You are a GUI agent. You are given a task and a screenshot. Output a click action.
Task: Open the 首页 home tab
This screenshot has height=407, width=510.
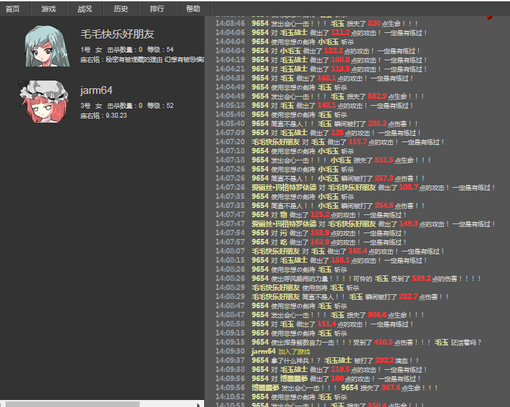[13, 8]
